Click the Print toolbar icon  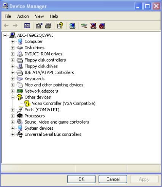click(48, 26)
